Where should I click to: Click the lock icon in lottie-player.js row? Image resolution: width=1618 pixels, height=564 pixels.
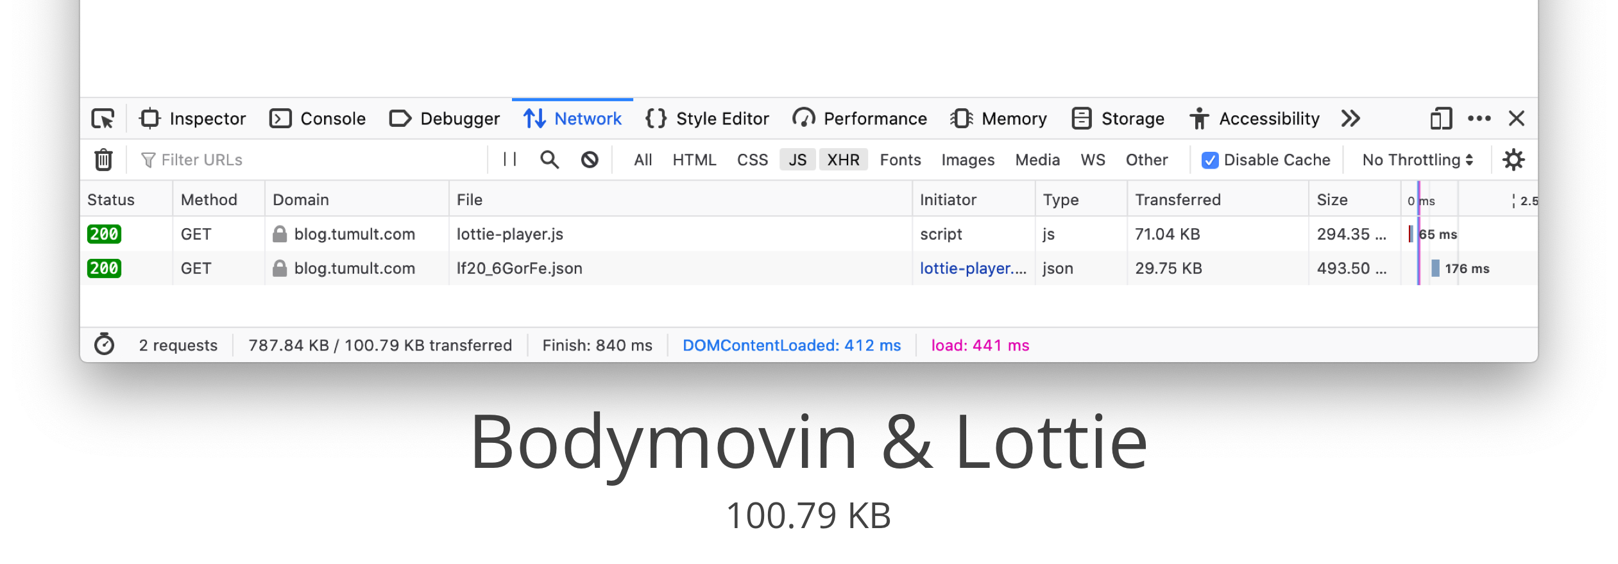click(x=280, y=234)
